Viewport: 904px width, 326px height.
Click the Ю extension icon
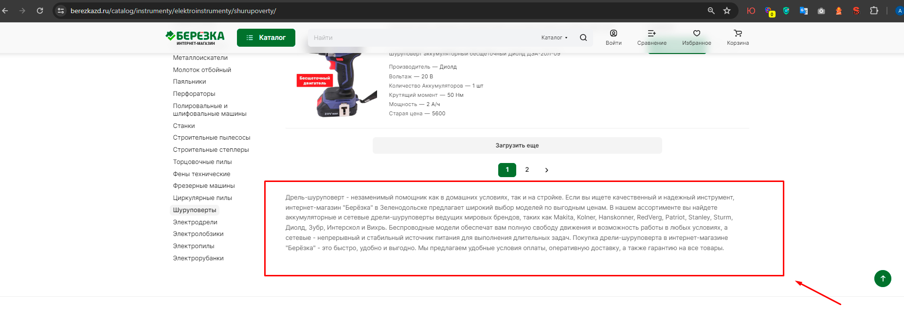click(x=751, y=11)
